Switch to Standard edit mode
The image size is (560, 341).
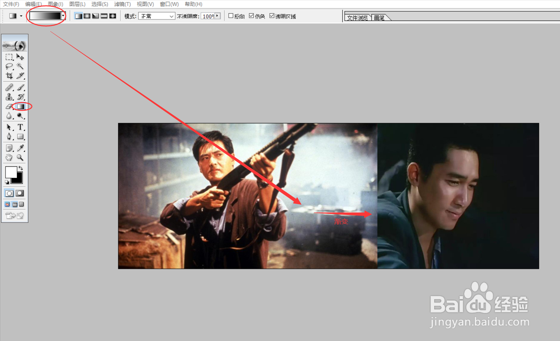pos(9,193)
